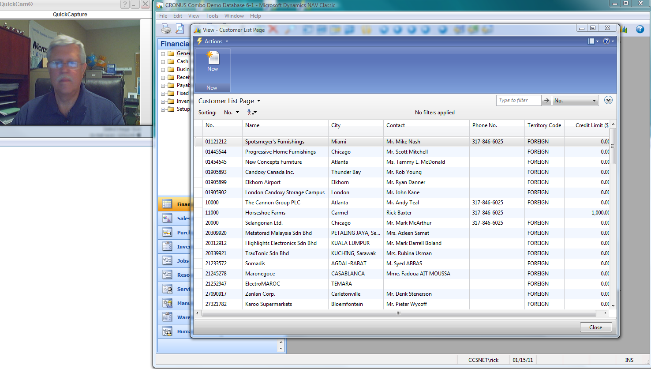Expand the Receivables tree node
Image resolution: width=651 pixels, height=369 pixels.
pyautogui.click(x=163, y=78)
